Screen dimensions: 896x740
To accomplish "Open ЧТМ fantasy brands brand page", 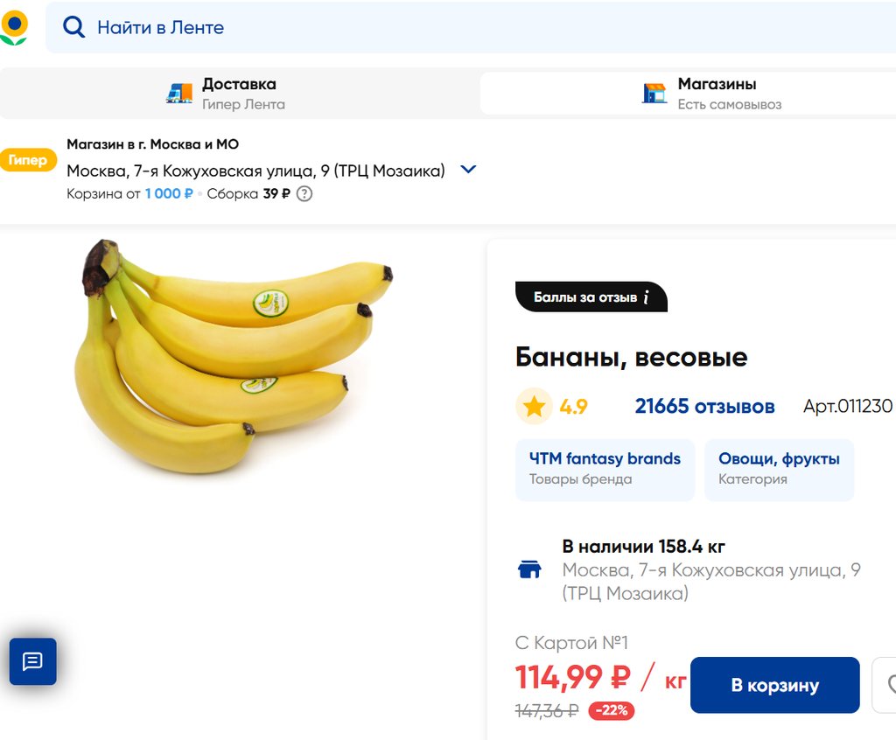I will pos(605,469).
